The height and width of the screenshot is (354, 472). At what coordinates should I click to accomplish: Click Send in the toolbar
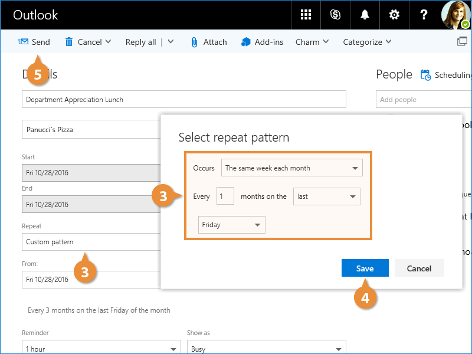pyautogui.click(x=34, y=42)
